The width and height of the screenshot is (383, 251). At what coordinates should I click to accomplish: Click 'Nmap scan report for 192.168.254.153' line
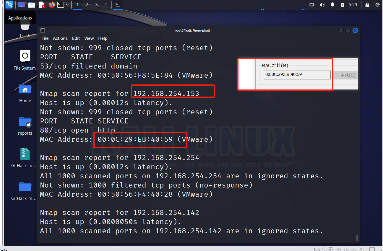[x=120, y=94]
